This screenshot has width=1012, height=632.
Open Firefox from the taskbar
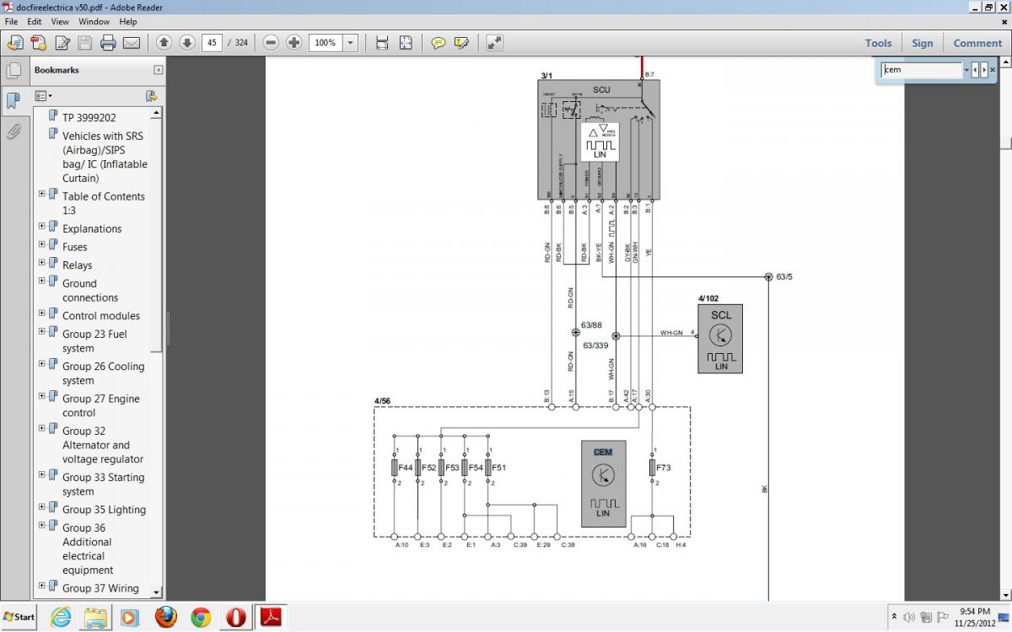164,617
